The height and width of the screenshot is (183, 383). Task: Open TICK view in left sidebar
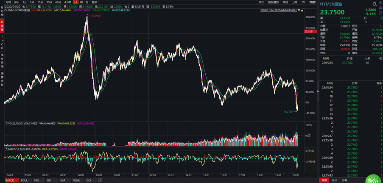click(x=2, y=42)
